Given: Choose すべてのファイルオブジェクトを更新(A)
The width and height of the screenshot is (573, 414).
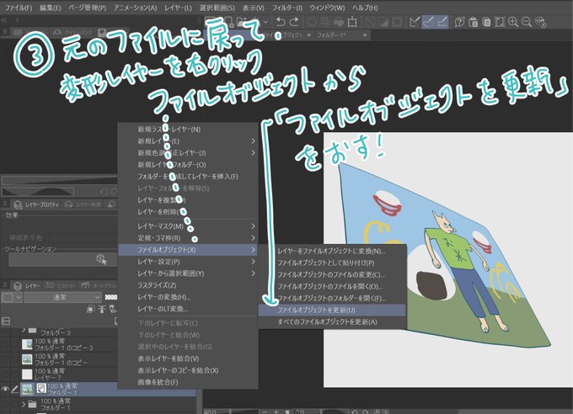Looking at the screenshot, I should 332,321.
